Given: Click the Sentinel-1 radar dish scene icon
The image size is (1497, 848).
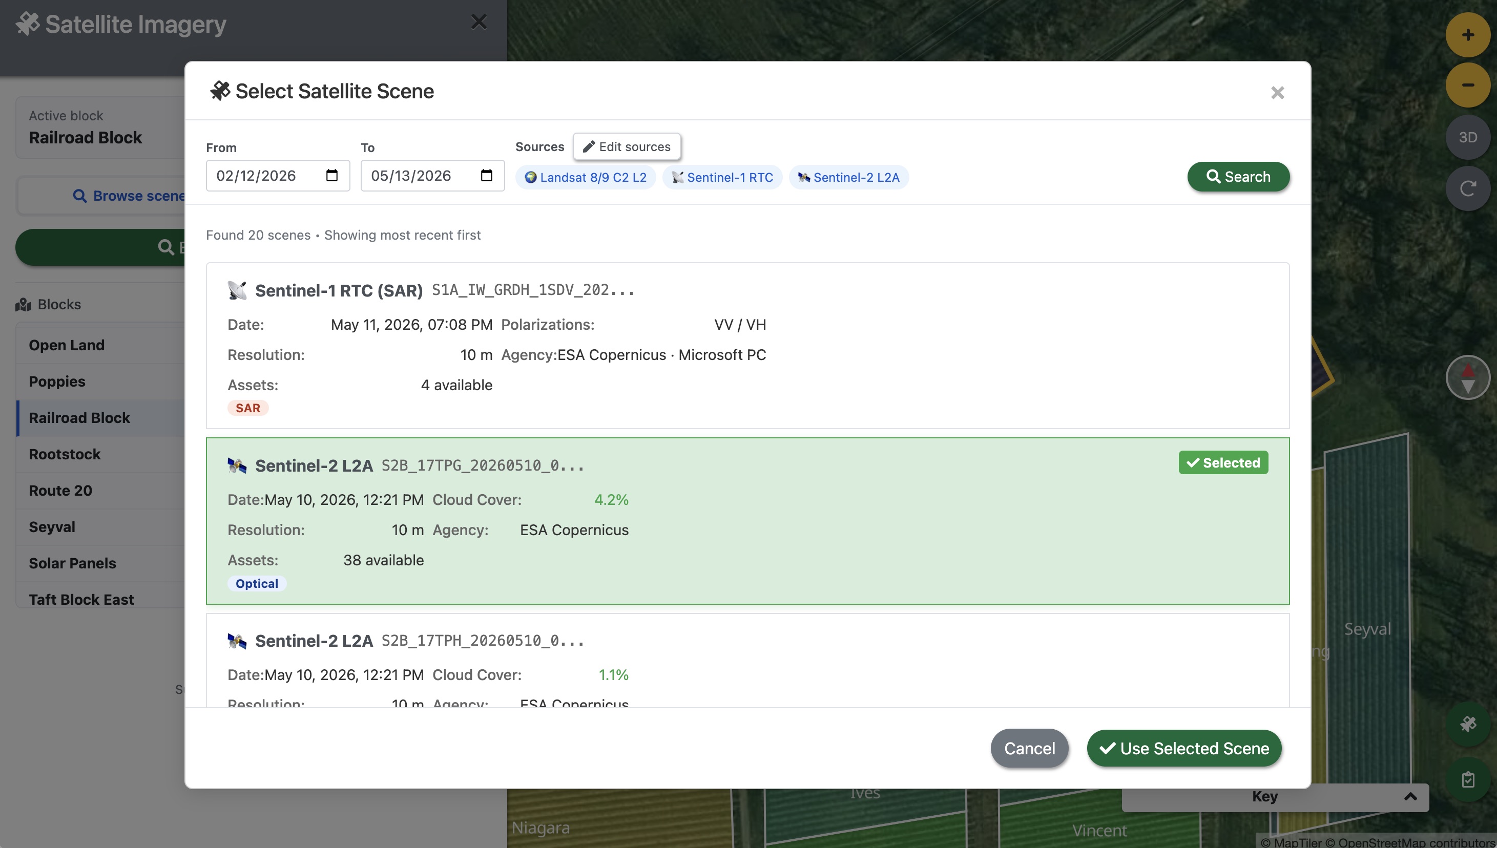Looking at the screenshot, I should (x=237, y=290).
